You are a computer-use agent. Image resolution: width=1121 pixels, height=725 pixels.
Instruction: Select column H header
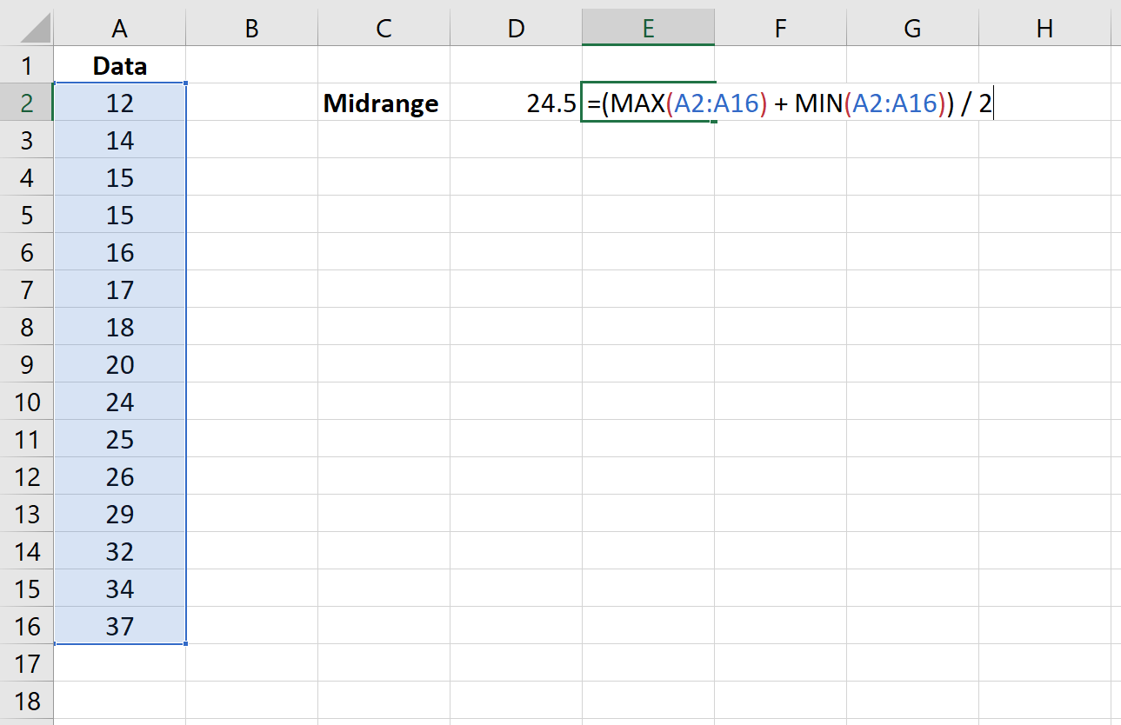point(1044,28)
